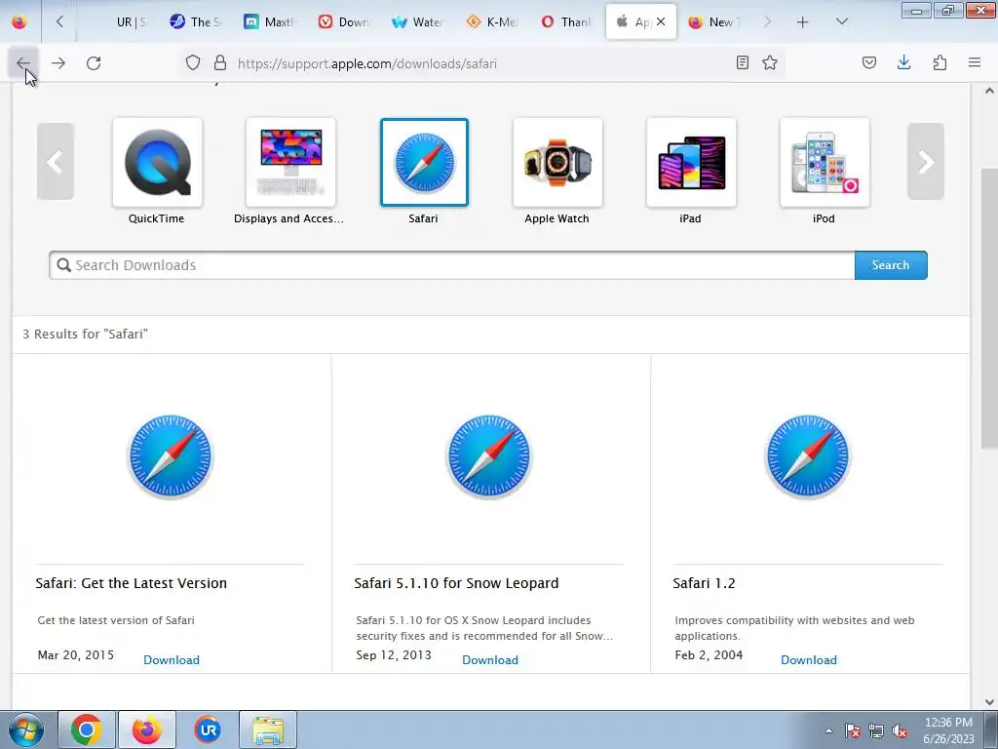Select the iPad product tile

(691, 163)
